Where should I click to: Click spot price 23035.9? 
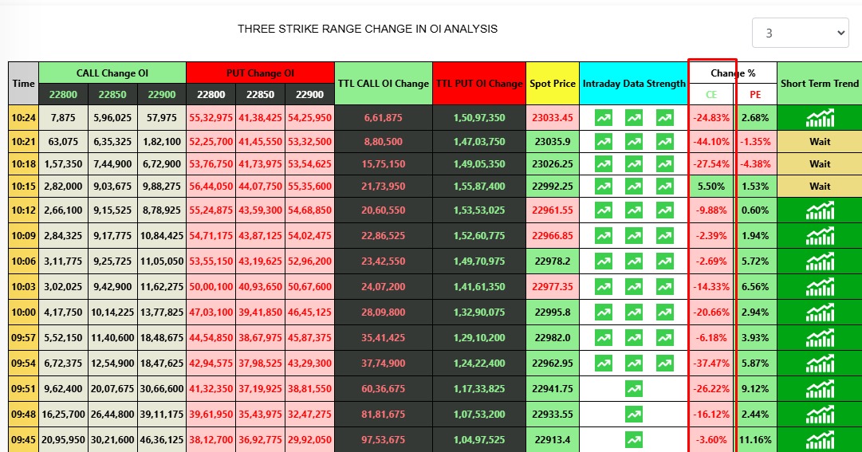coord(553,142)
